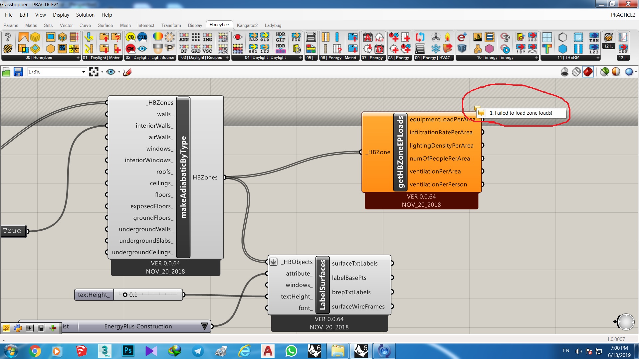Image resolution: width=639 pixels, height=359 pixels.
Task: Click the makeAdiabaticByType component name bar
Action: (183, 177)
